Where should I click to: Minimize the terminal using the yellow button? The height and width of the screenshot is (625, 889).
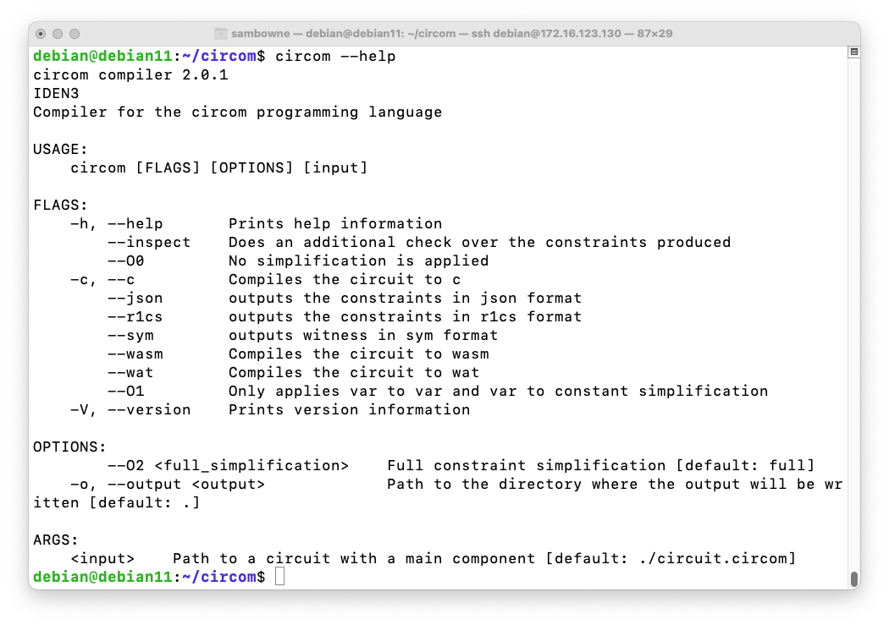(x=58, y=34)
